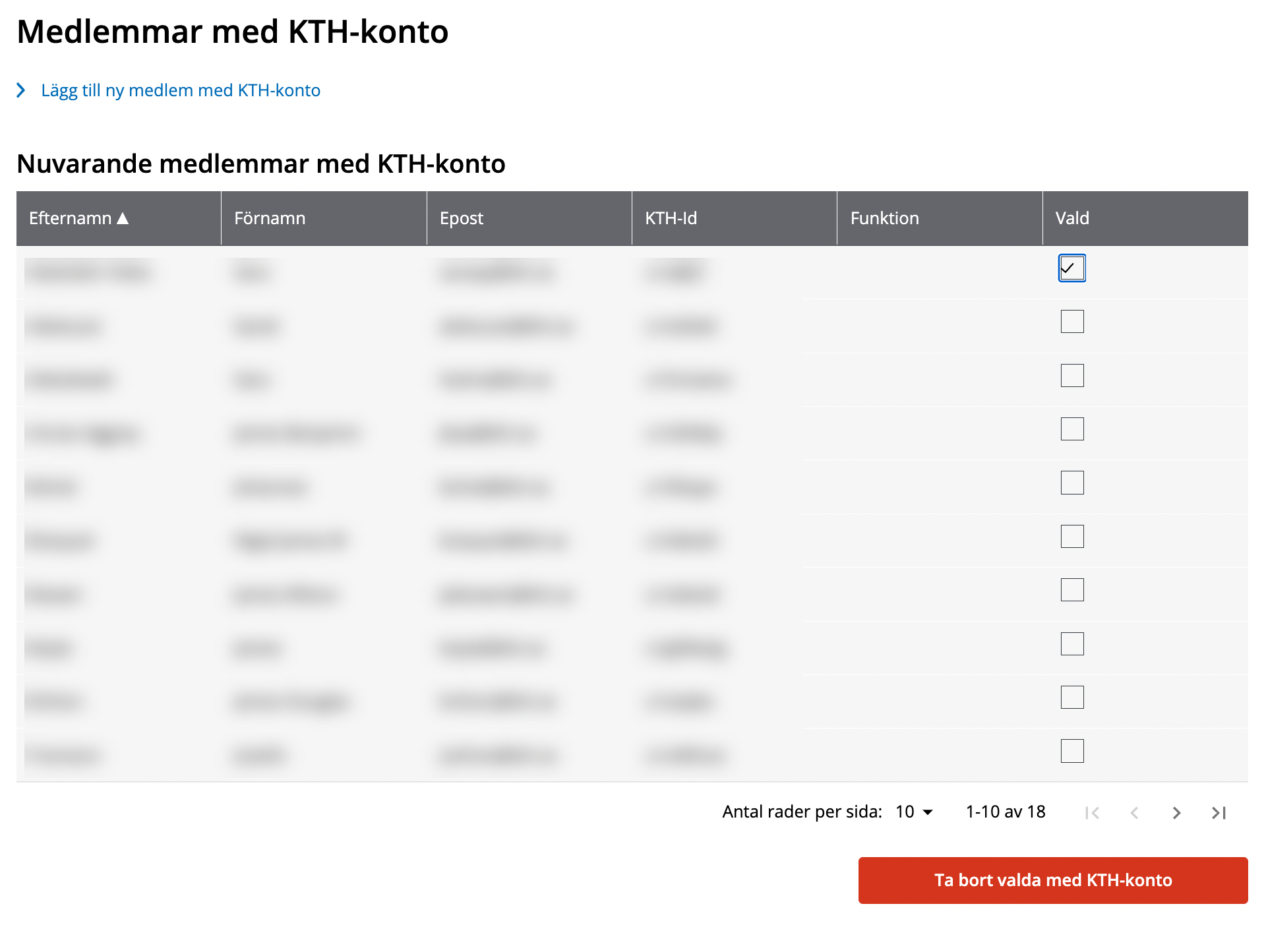Image resolution: width=1266 pixels, height=927 pixels.
Task: Click the Funktion column header
Action: (884, 218)
